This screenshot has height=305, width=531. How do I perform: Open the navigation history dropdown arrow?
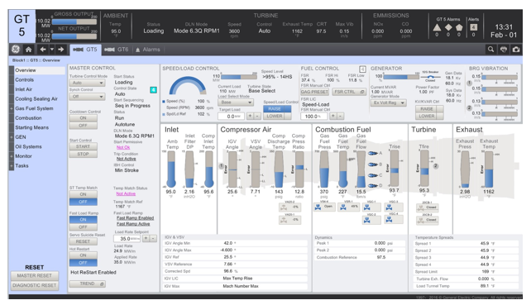[x=52, y=50]
